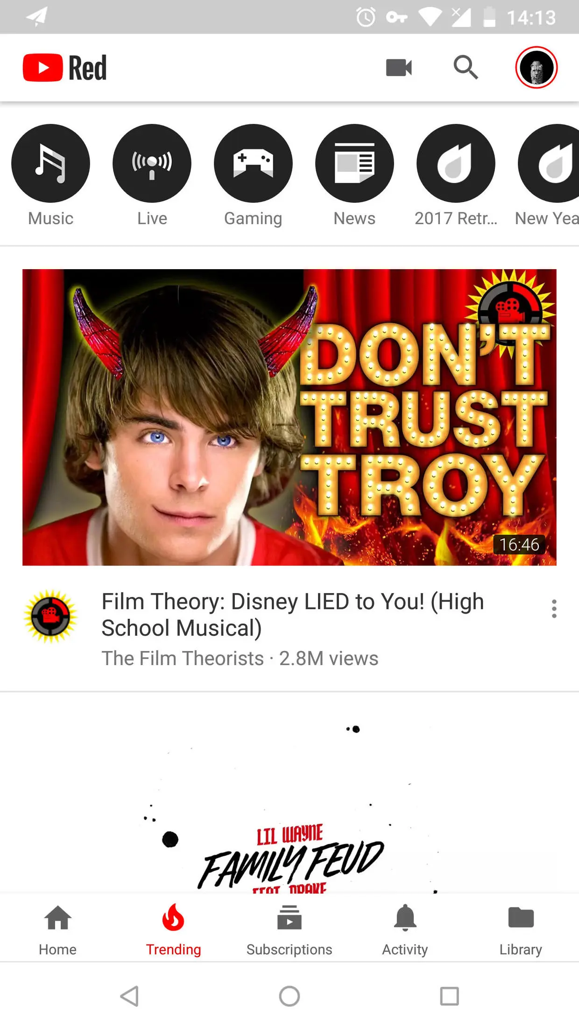The image size is (579, 1030).
Task: Expand the three-dot menu for Film Theory video
Action: coord(554,608)
